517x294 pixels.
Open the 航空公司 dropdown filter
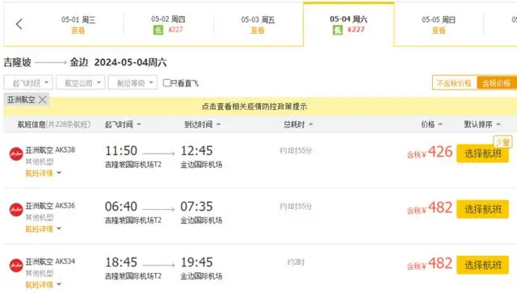tap(81, 82)
